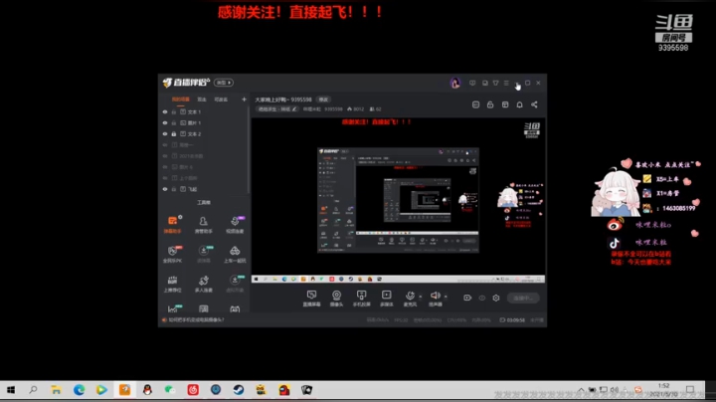Edit the stream category tag
Screen dimensions: 716x402
(276, 109)
